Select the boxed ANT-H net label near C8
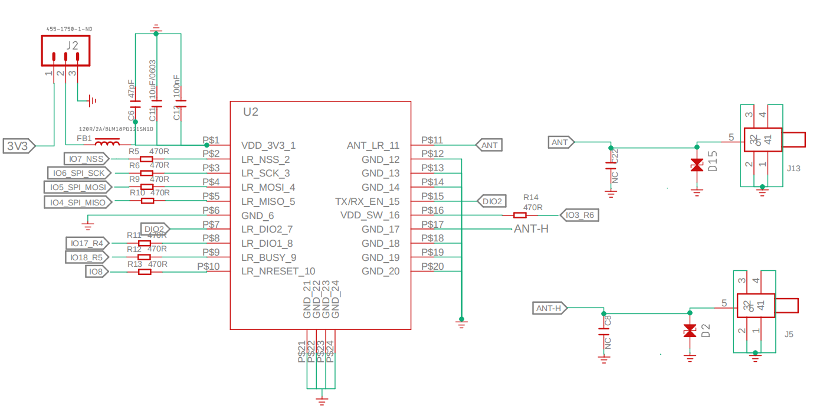The width and height of the screenshot is (823, 412). pos(550,308)
